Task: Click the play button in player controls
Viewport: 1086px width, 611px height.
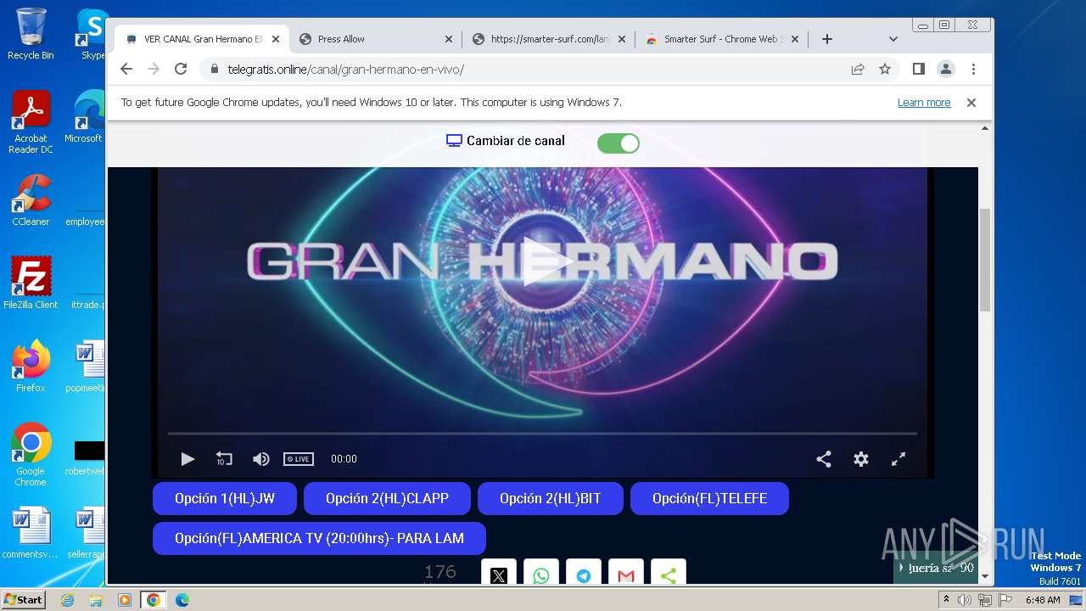Action: tap(188, 459)
